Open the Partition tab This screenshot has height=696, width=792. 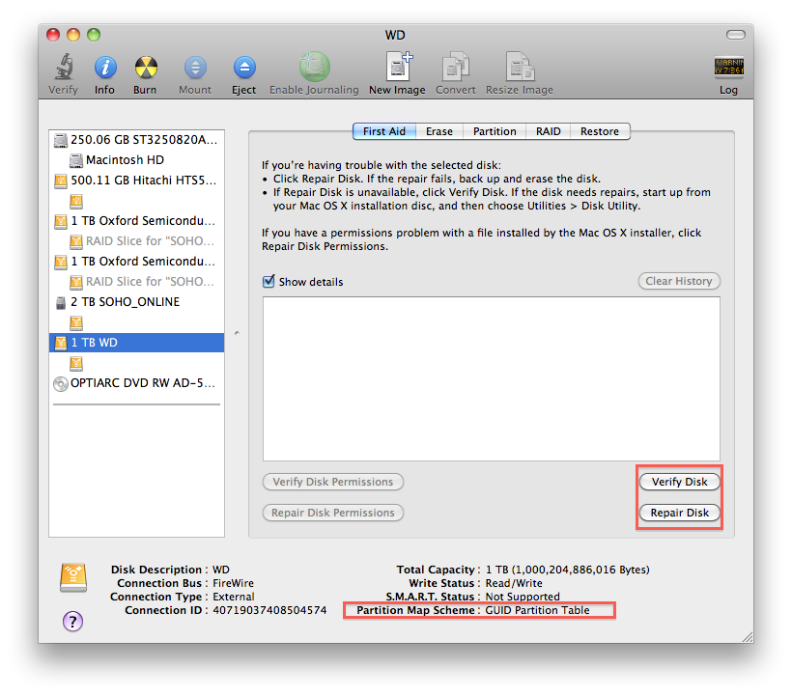tap(495, 131)
